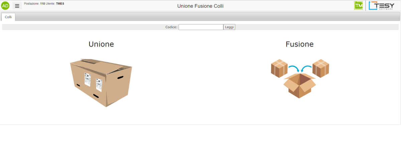Click the Unione heading
This screenshot has width=401, height=145.
tap(101, 44)
